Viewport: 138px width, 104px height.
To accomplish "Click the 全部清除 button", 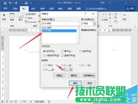I will [x=89, y=76].
